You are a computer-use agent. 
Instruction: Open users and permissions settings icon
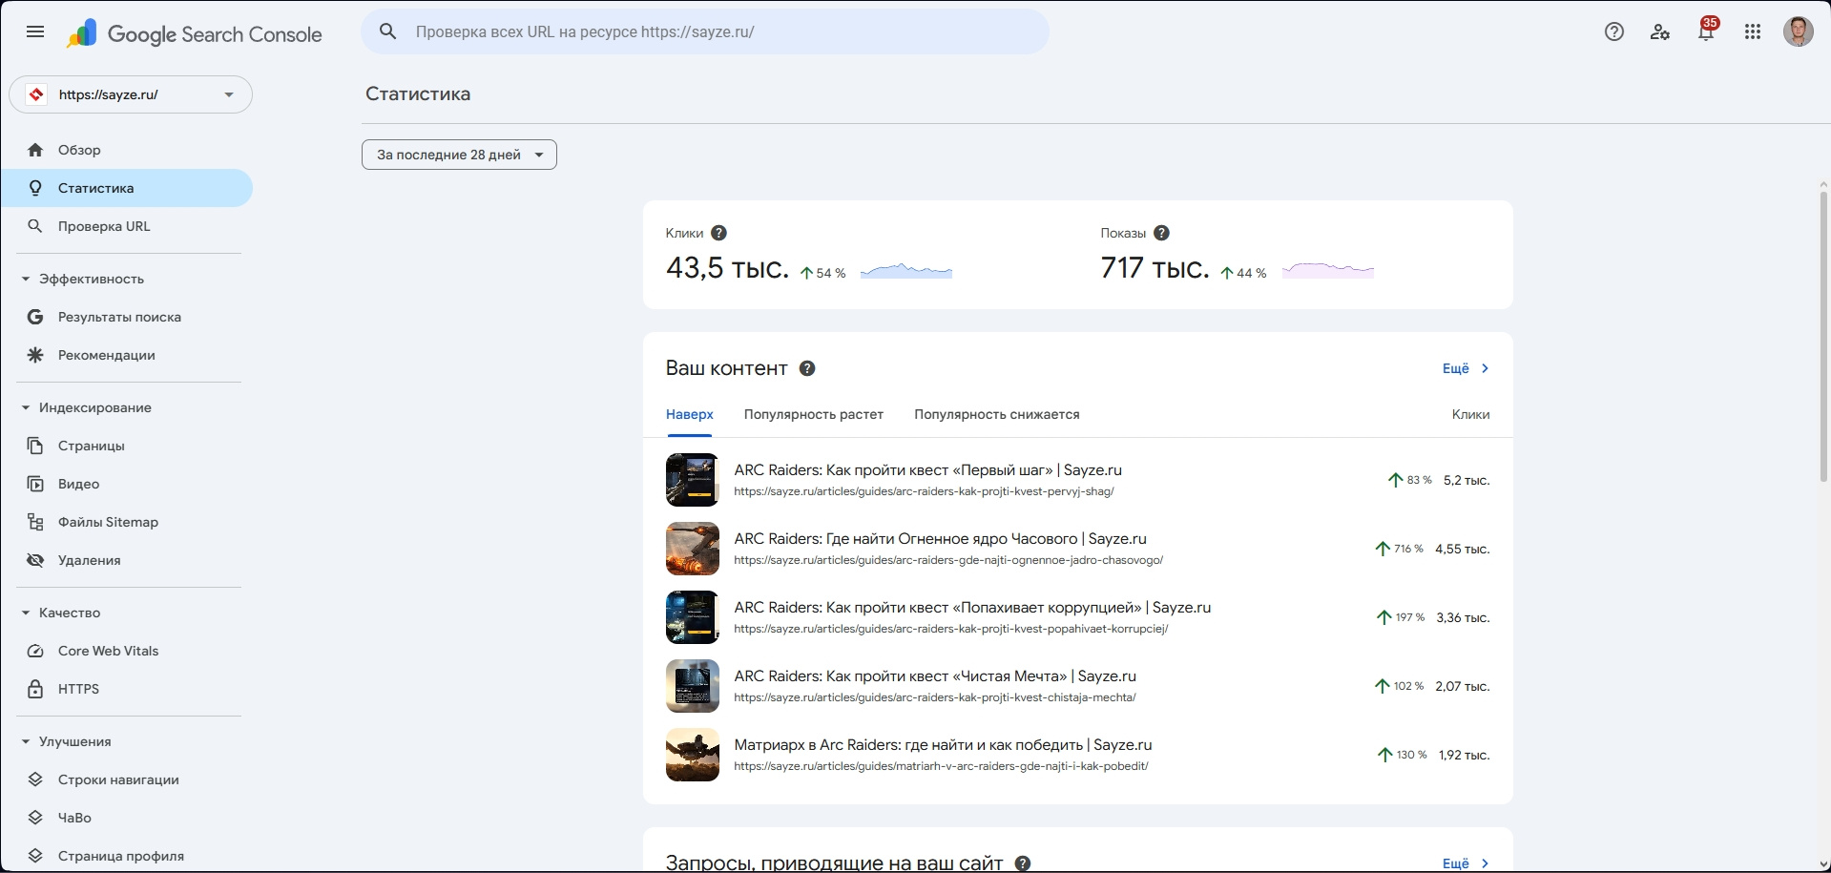point(1660,32)
